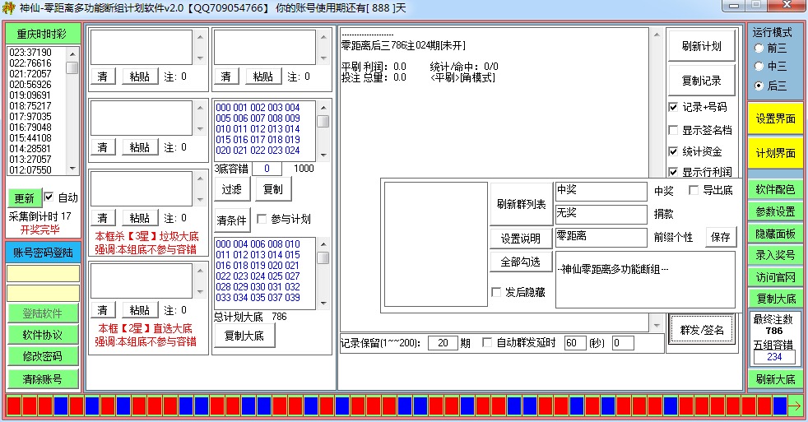Viewport: 808px width, 422px height.
Task: Enable the 显示签名档 checkbox
Action: (x=673, y=129)
